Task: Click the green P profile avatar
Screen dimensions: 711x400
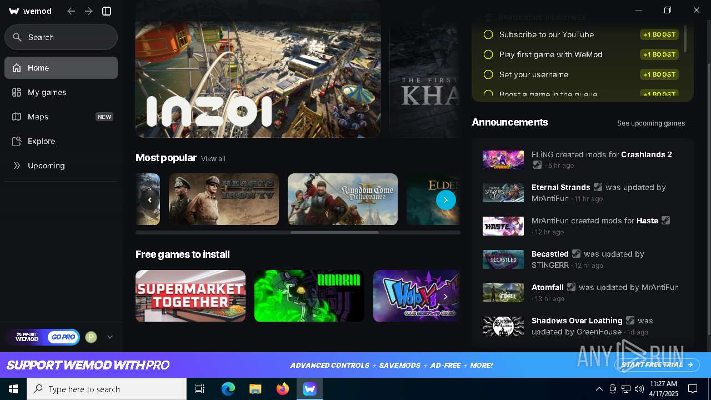Action: click(91, 337)
